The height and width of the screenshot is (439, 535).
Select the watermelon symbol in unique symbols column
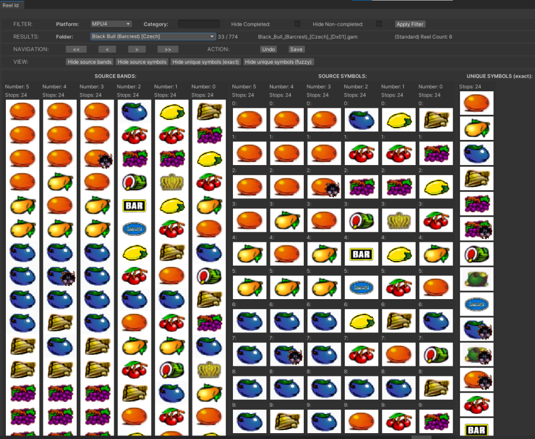(x=476, y=253)
